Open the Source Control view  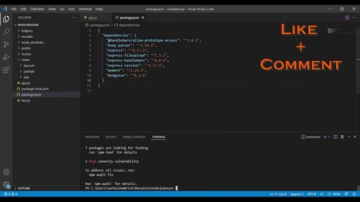pos(6,44)
